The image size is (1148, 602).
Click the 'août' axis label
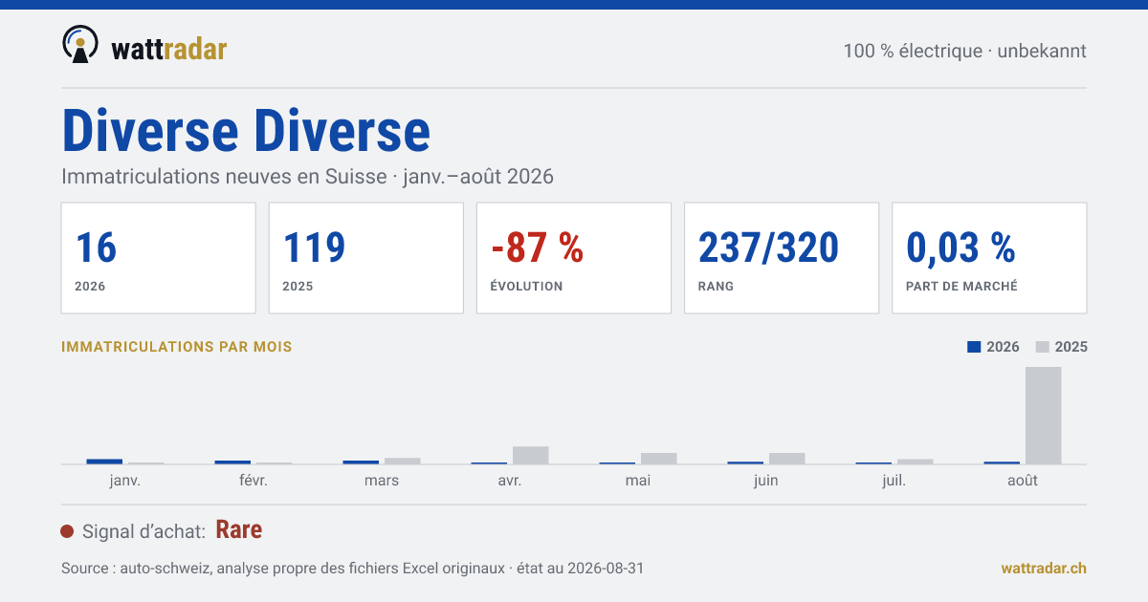(x=1023, y=481)
